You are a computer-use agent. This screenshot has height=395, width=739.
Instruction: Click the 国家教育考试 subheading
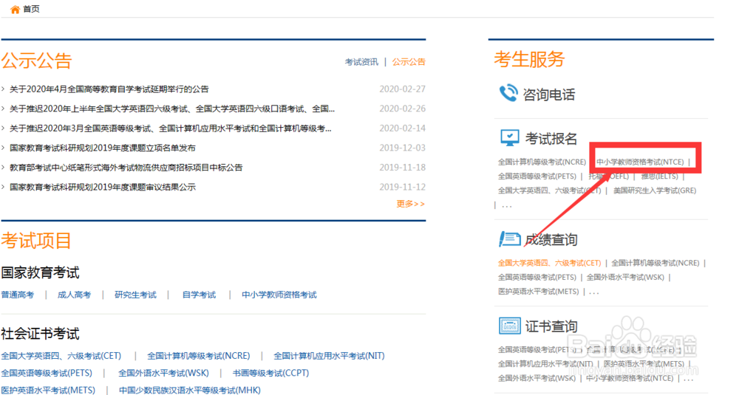[x=40, y=272]
